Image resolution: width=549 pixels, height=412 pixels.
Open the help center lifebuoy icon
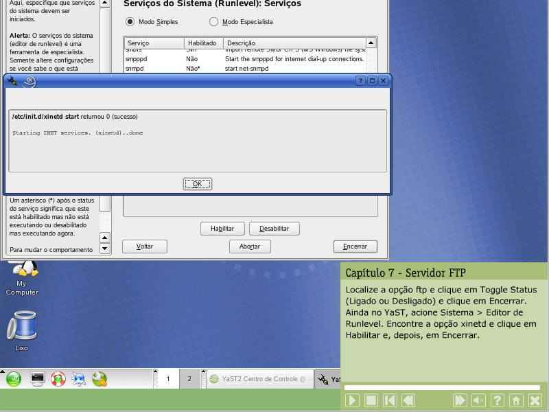pos(58,379)
